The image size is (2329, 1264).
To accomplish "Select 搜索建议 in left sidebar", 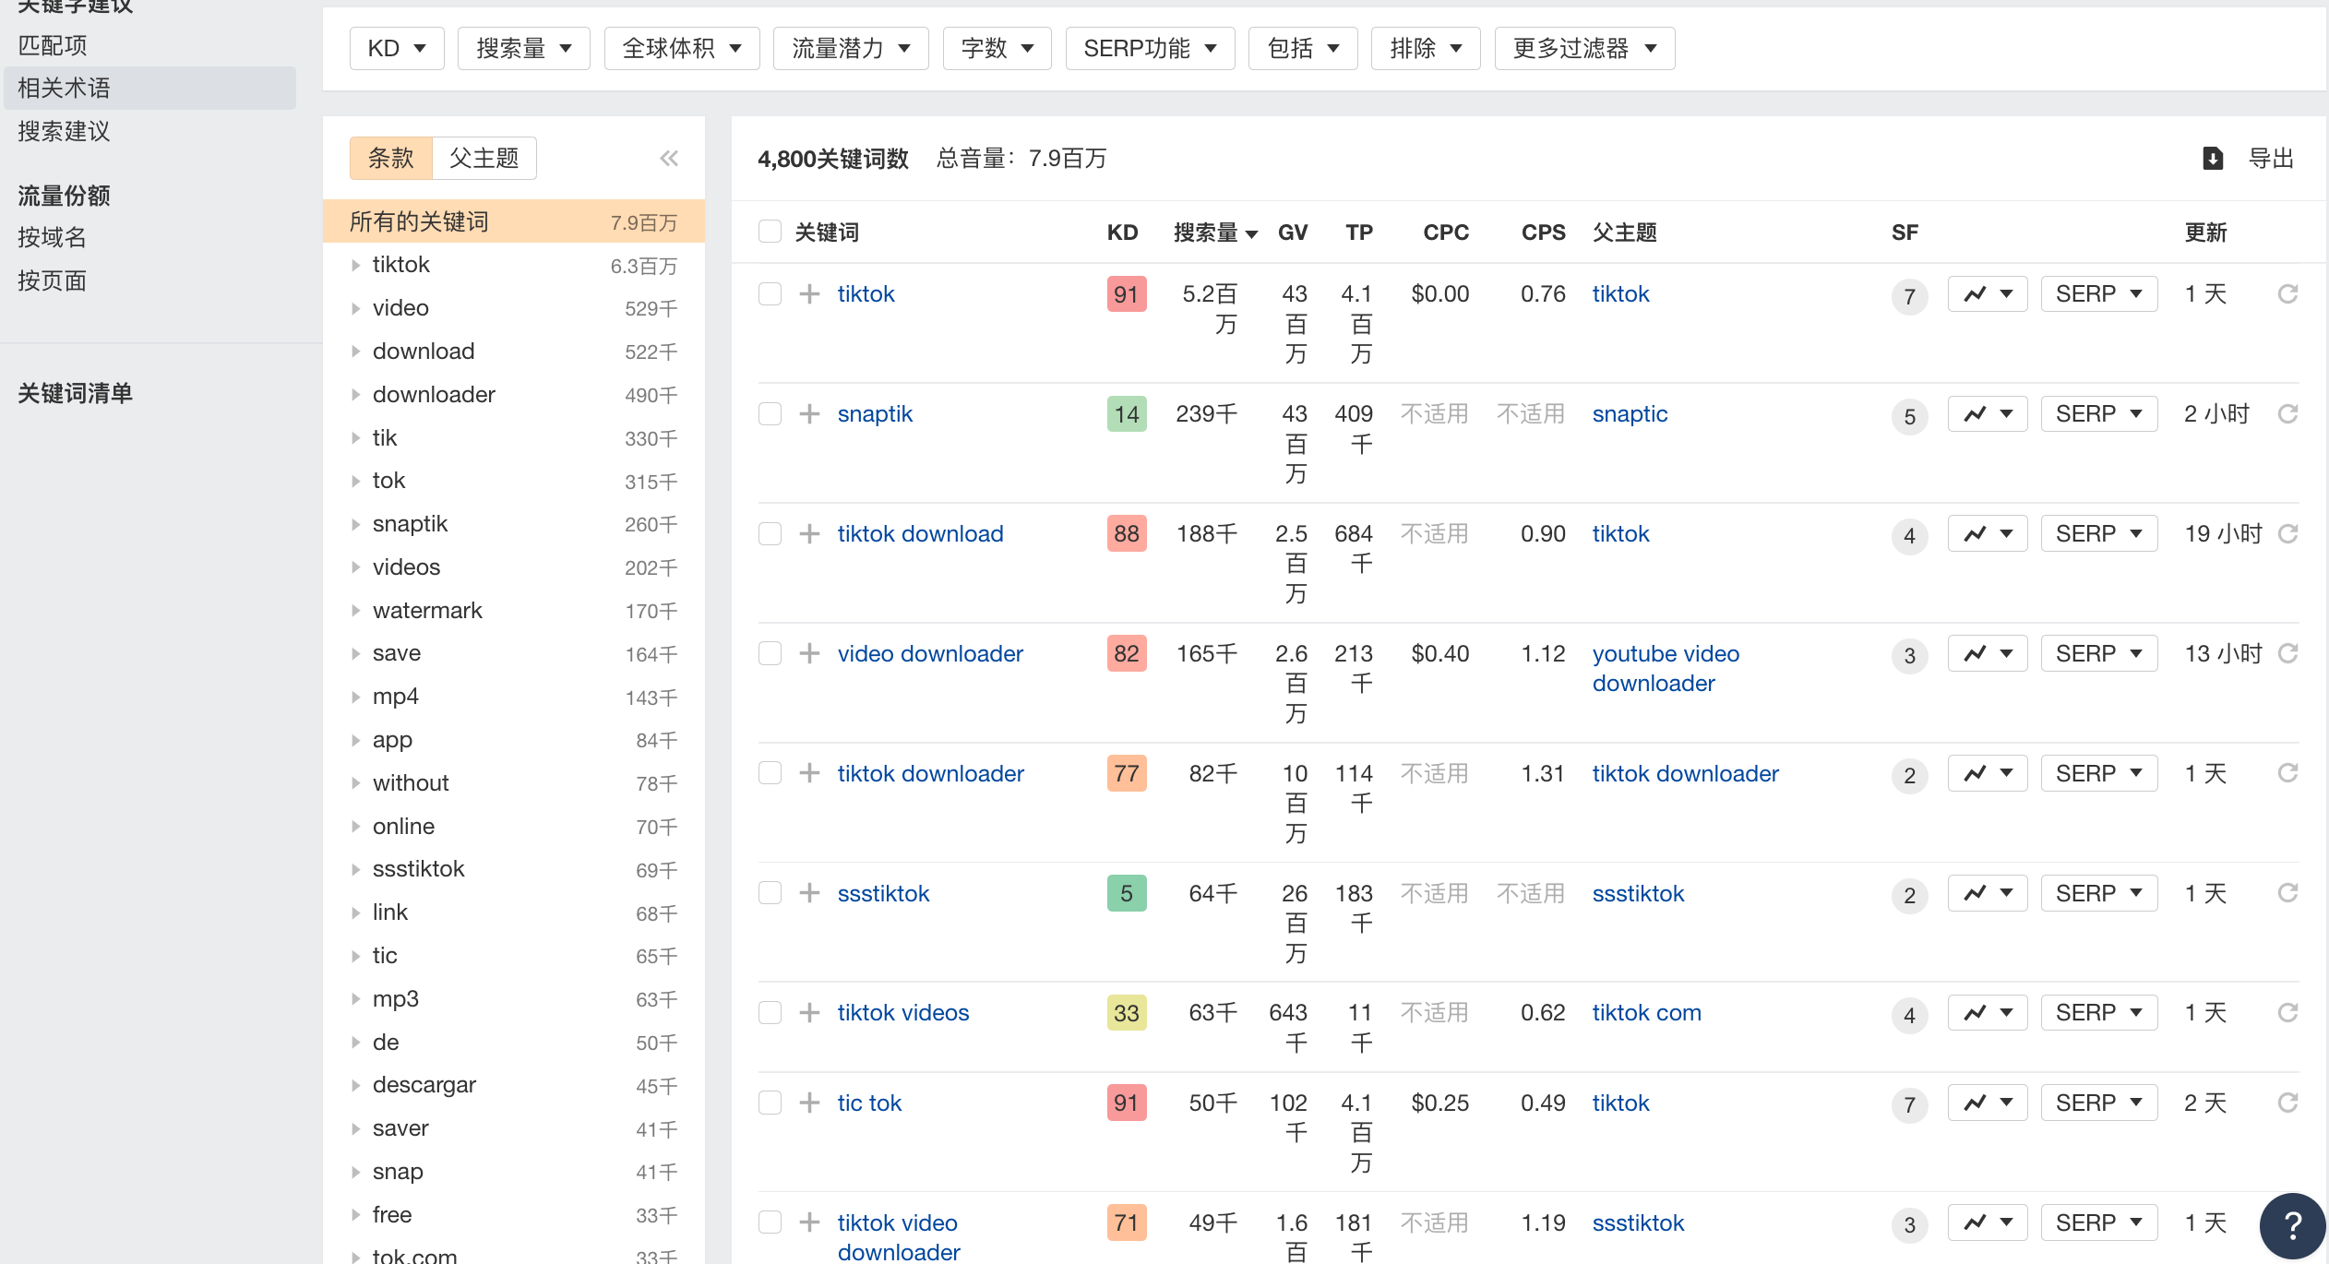I will (65, 131).
